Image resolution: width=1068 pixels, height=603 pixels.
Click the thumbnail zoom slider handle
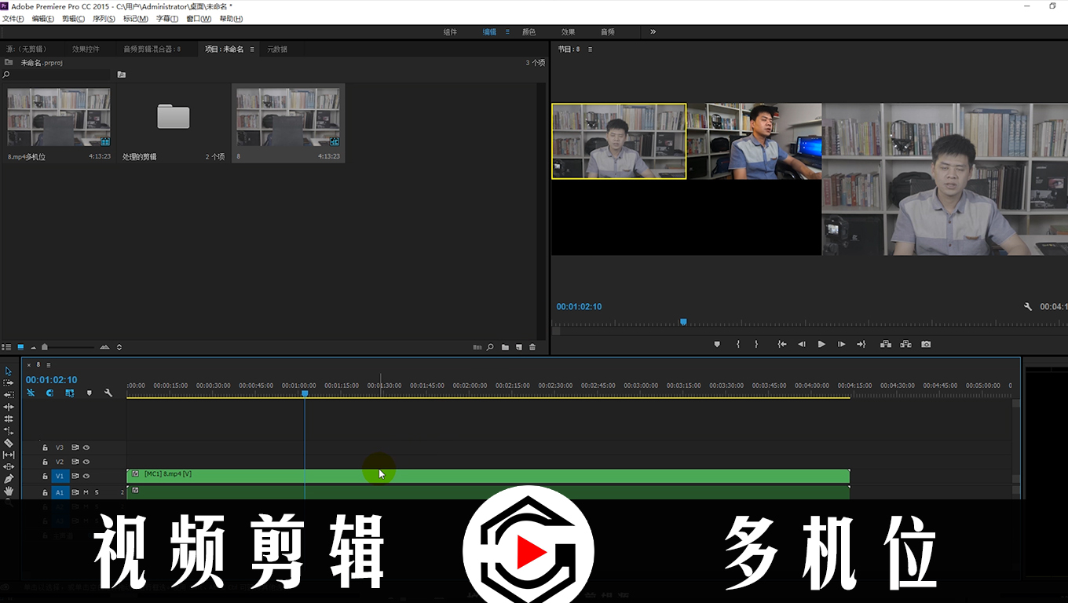(45, 347)
